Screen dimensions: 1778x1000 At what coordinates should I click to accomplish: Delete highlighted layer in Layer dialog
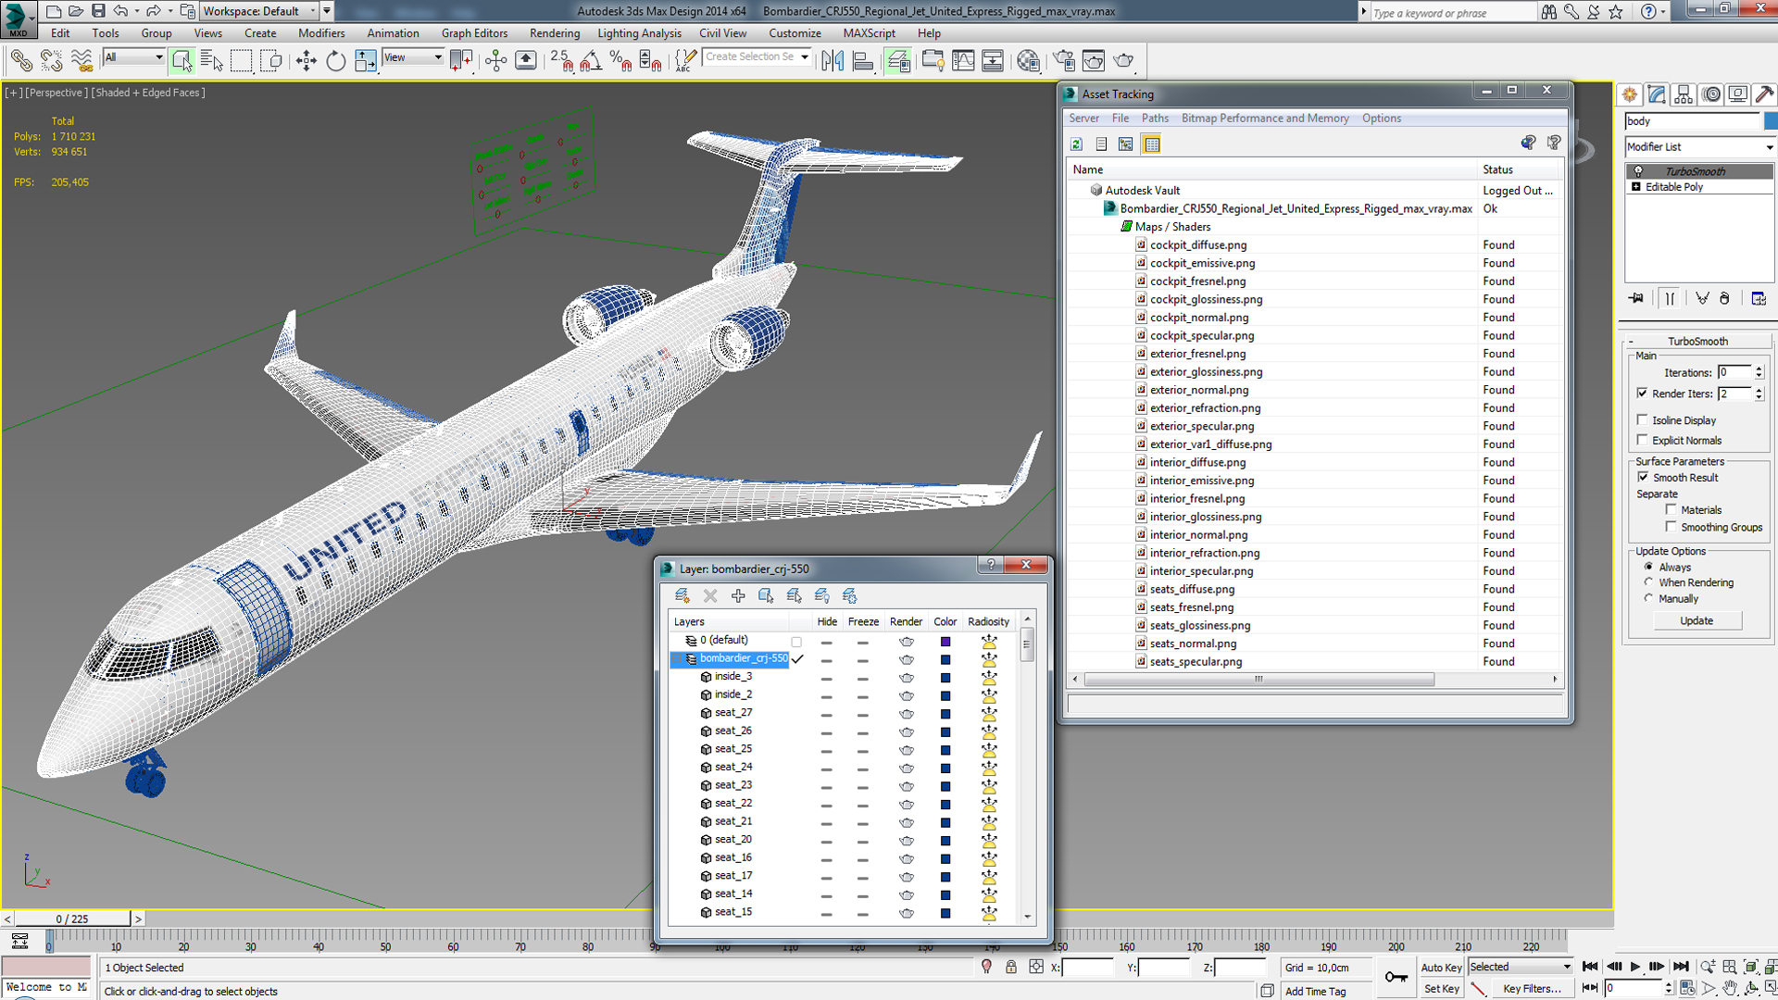click(x=710, y=595)
